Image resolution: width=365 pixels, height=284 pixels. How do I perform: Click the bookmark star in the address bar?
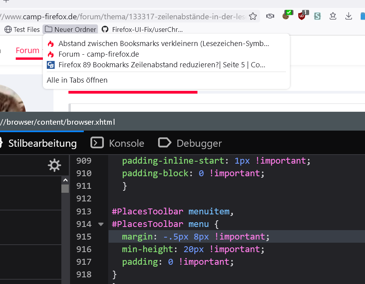[x=253, y=17]
